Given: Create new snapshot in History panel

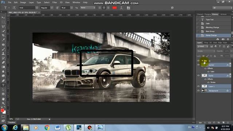Looking at the screenshot, I should coord(223,39).
